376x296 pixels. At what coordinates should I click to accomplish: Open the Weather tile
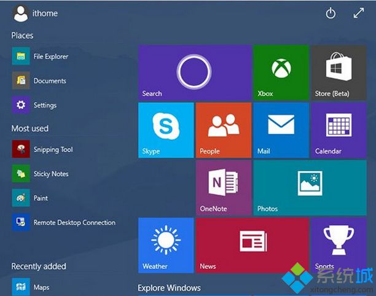(x=166, y=245)
